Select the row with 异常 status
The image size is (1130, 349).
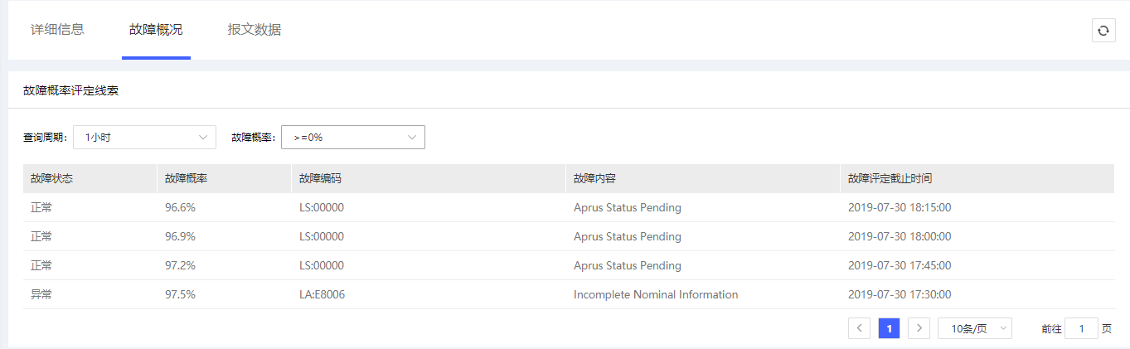click(41, 294)
